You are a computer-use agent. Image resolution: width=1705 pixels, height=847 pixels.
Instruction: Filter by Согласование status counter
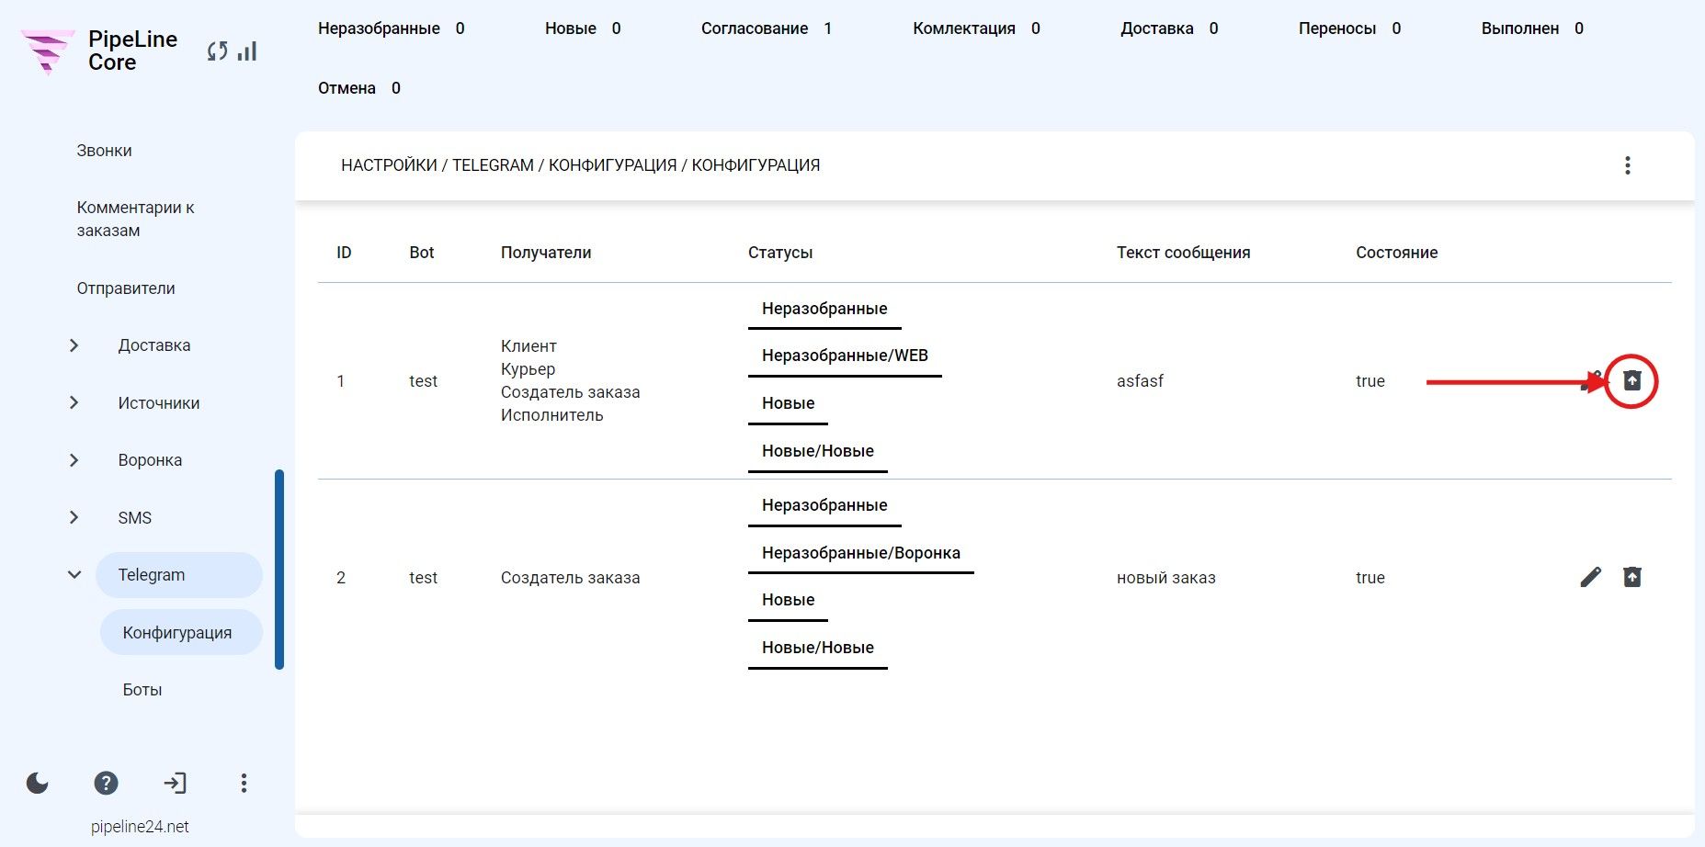click(767, 28)
